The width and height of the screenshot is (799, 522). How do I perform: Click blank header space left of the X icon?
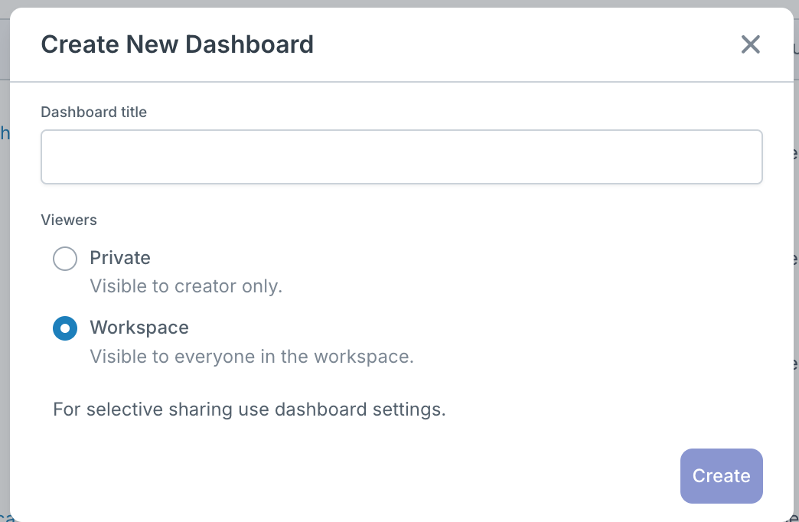(536, 44)
